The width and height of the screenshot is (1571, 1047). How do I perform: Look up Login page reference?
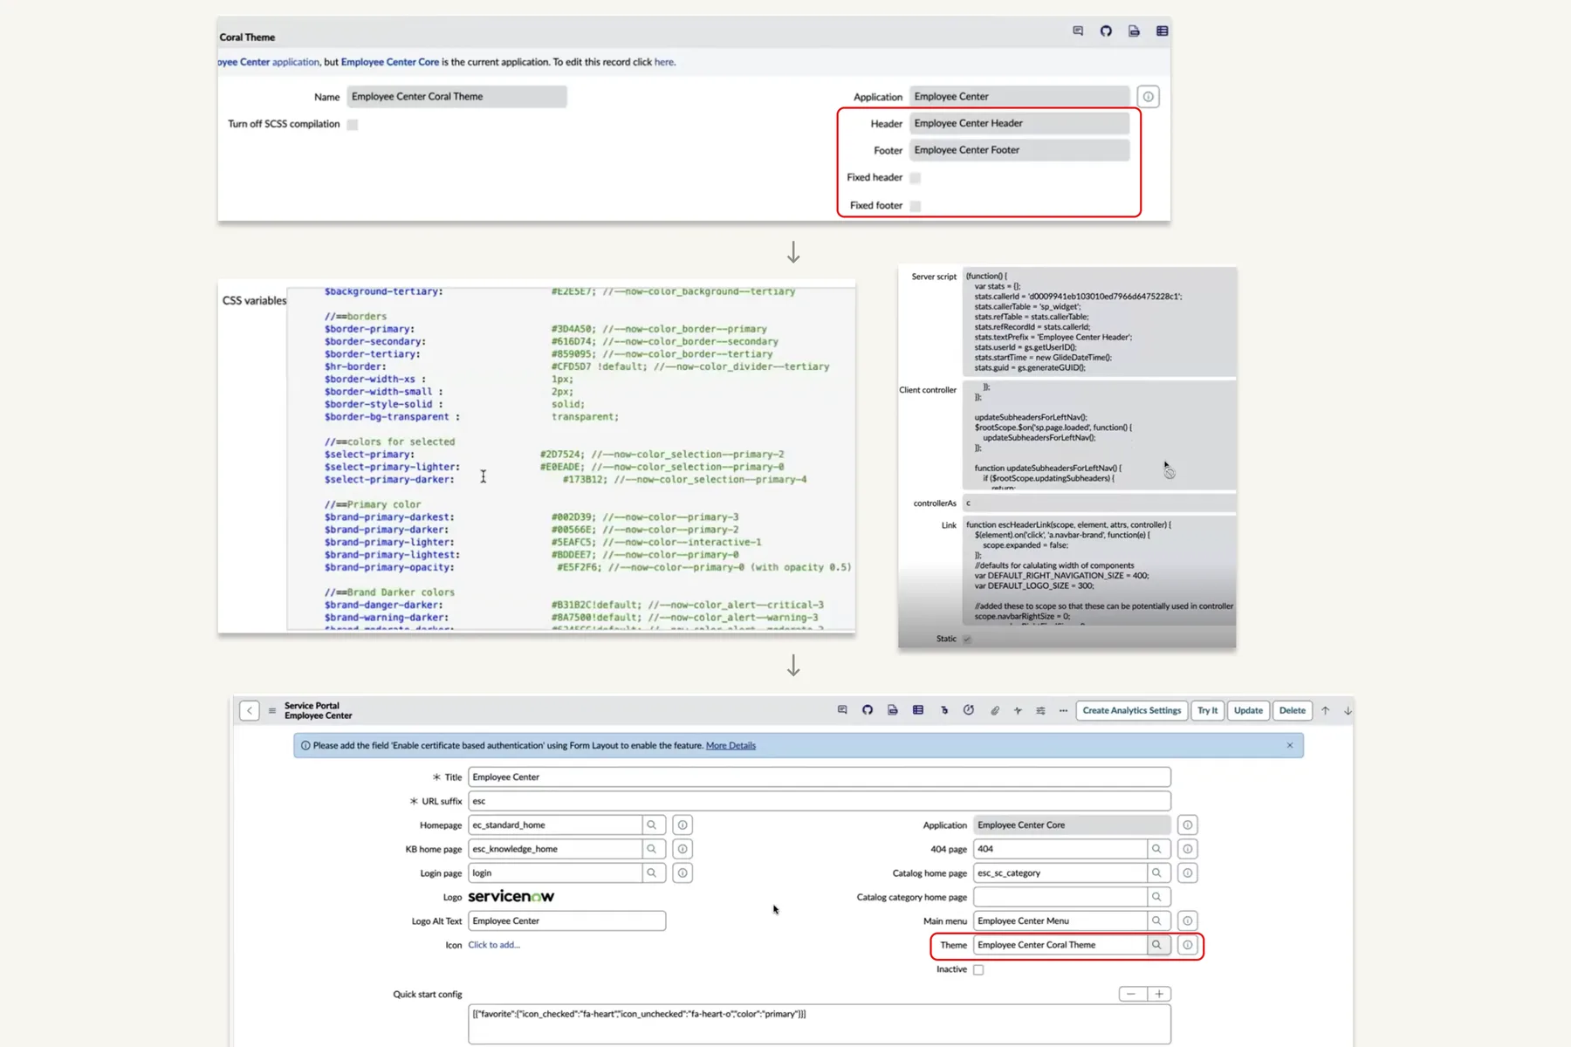pyautogui.click(x=652, y=872)
